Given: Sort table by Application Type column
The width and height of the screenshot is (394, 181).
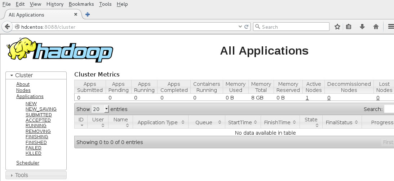Looking at the screenshot, I should point(160,122).
